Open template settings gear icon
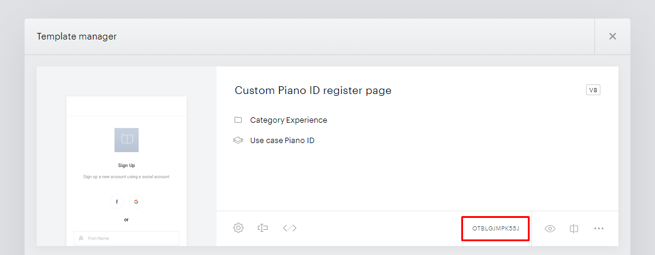This screenshot has height=255, width=655. (x=238, y=228)
